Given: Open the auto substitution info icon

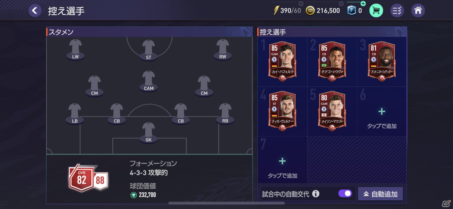Looking at the screenshot, I should (316, 194).
